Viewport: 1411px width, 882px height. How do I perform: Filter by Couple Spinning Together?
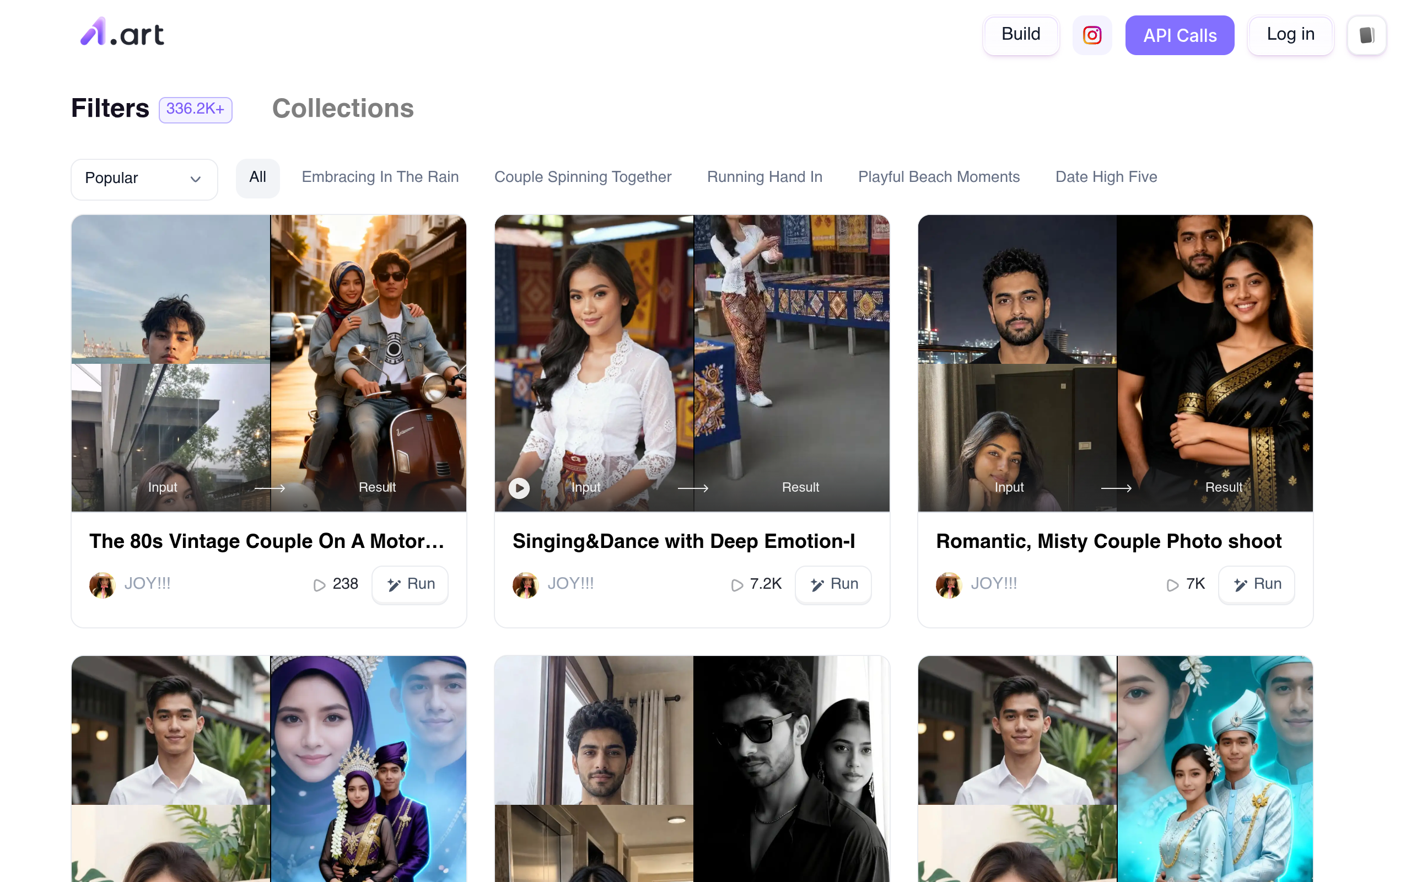[x=583, y=178]
